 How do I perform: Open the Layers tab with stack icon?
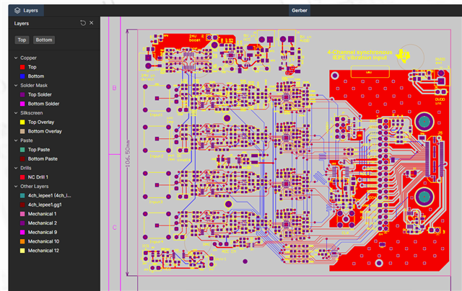coord(26,10)
